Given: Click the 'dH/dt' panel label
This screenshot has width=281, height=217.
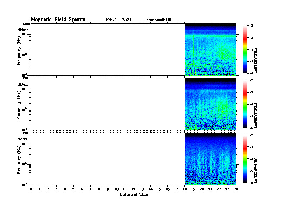Looking at the screenshot, I should (x=23, y=30).
